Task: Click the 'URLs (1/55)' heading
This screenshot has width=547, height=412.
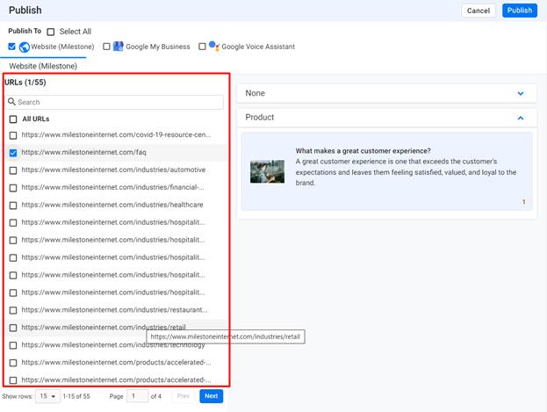Action: [25, 83]
